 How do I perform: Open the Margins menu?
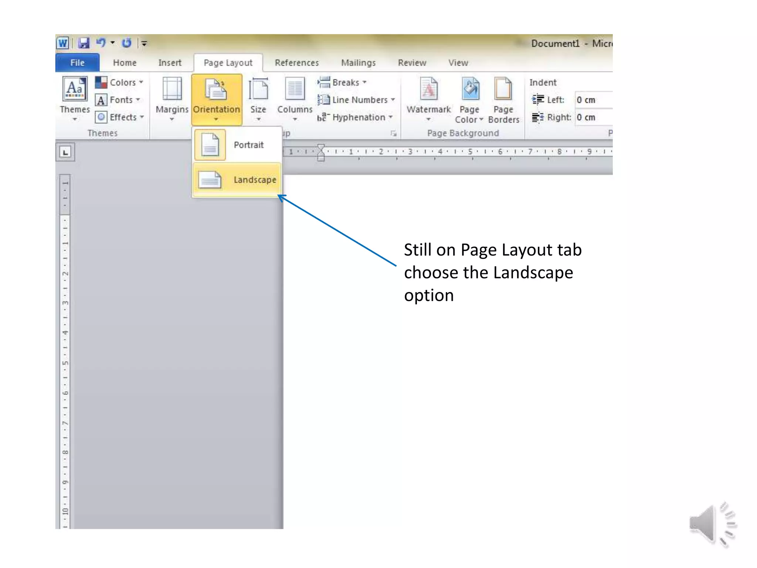pos(172,99)
